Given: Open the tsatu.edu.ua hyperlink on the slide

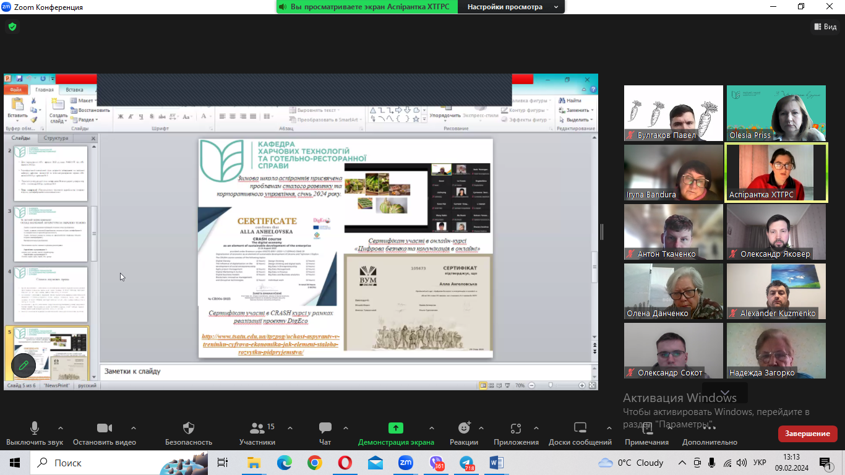Looking at the screenshot, I should tap(270, 344).
